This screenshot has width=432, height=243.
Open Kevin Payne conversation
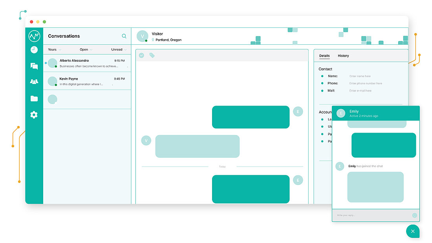coord(87,81)
